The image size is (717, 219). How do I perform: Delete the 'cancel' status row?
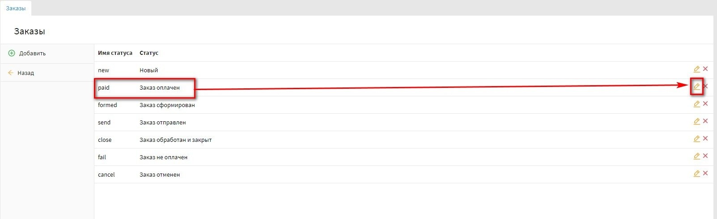click(705, 173)
